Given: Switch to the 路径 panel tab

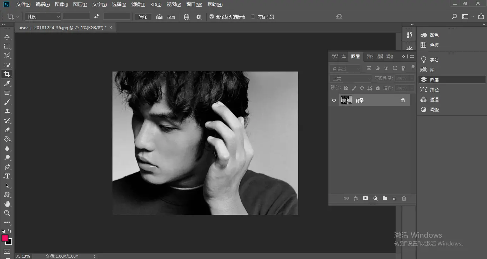Looking at the screenshot, I should (370, 56).
